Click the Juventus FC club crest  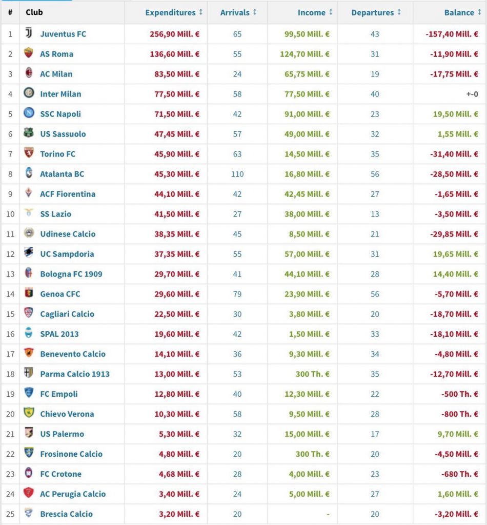point(29,33)
